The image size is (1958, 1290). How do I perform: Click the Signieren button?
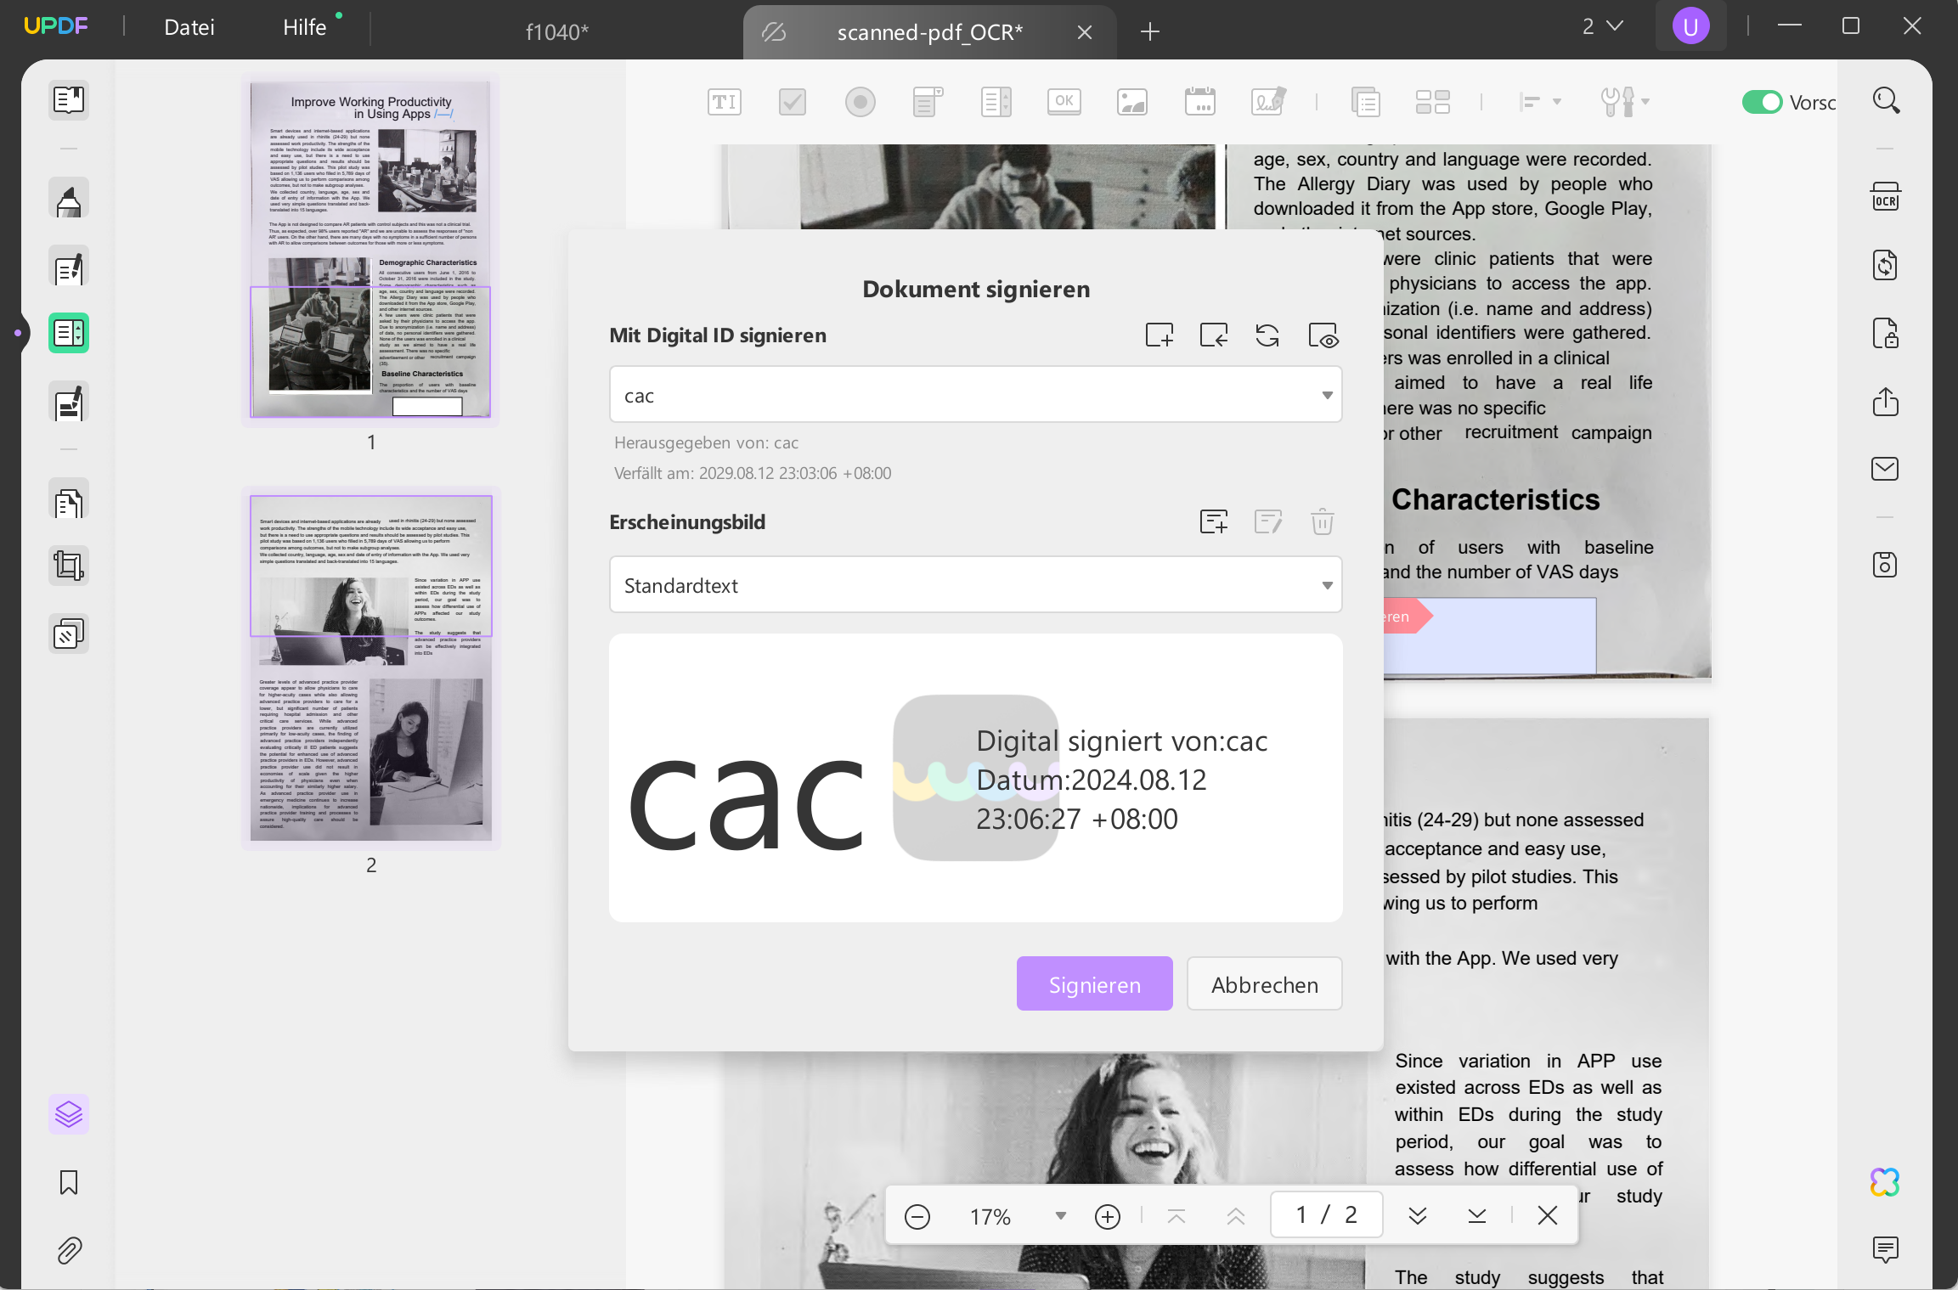(x=1094, y=983)
